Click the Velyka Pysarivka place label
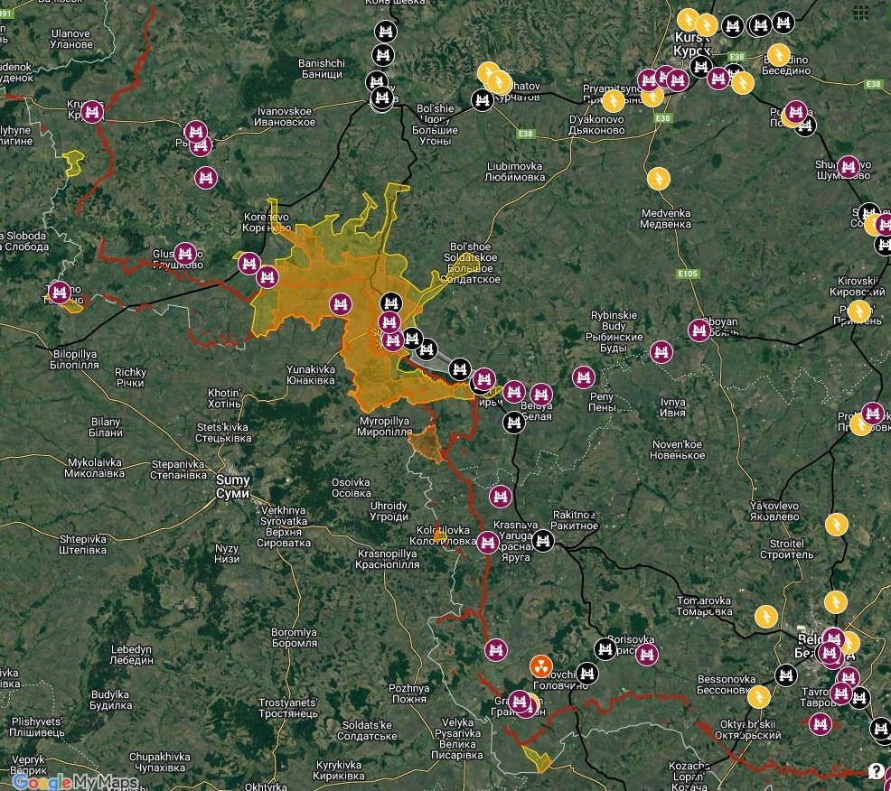This screenshot has width=891, height=791. point(457,739)
